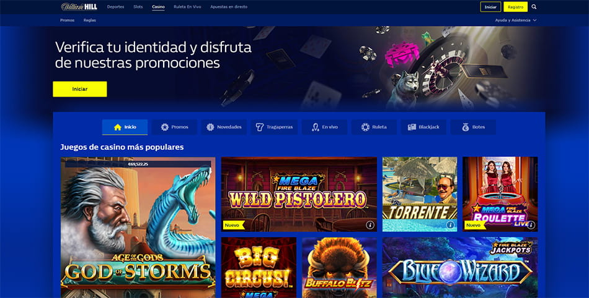Expand Ayuda y Asistencia dropdown
Screen dimensions: 589x298
click(515, 20)
